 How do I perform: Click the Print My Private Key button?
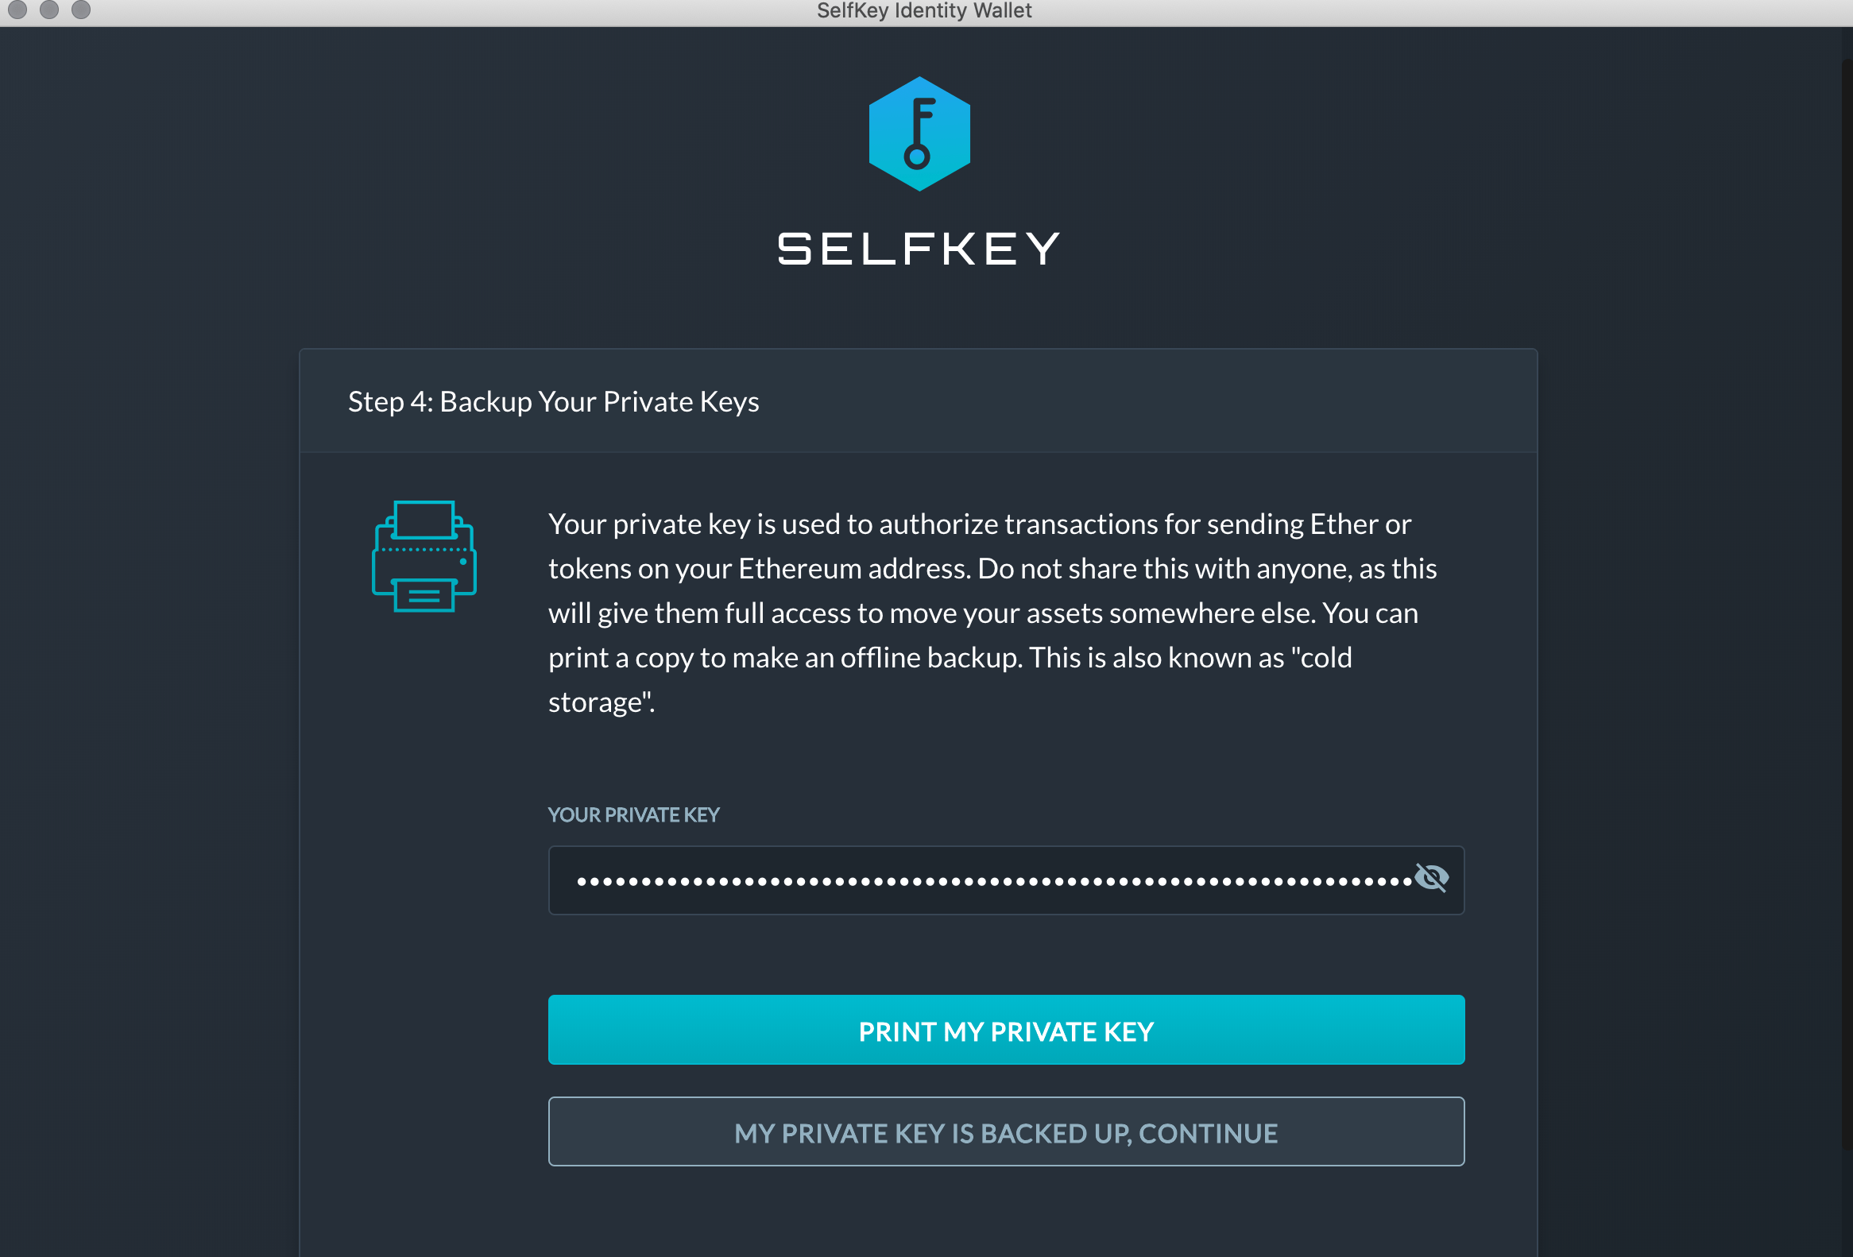(1006, 1030)
